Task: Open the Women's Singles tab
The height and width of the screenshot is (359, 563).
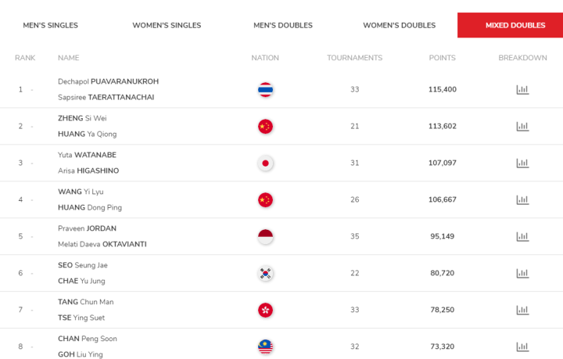Action: 167,25
